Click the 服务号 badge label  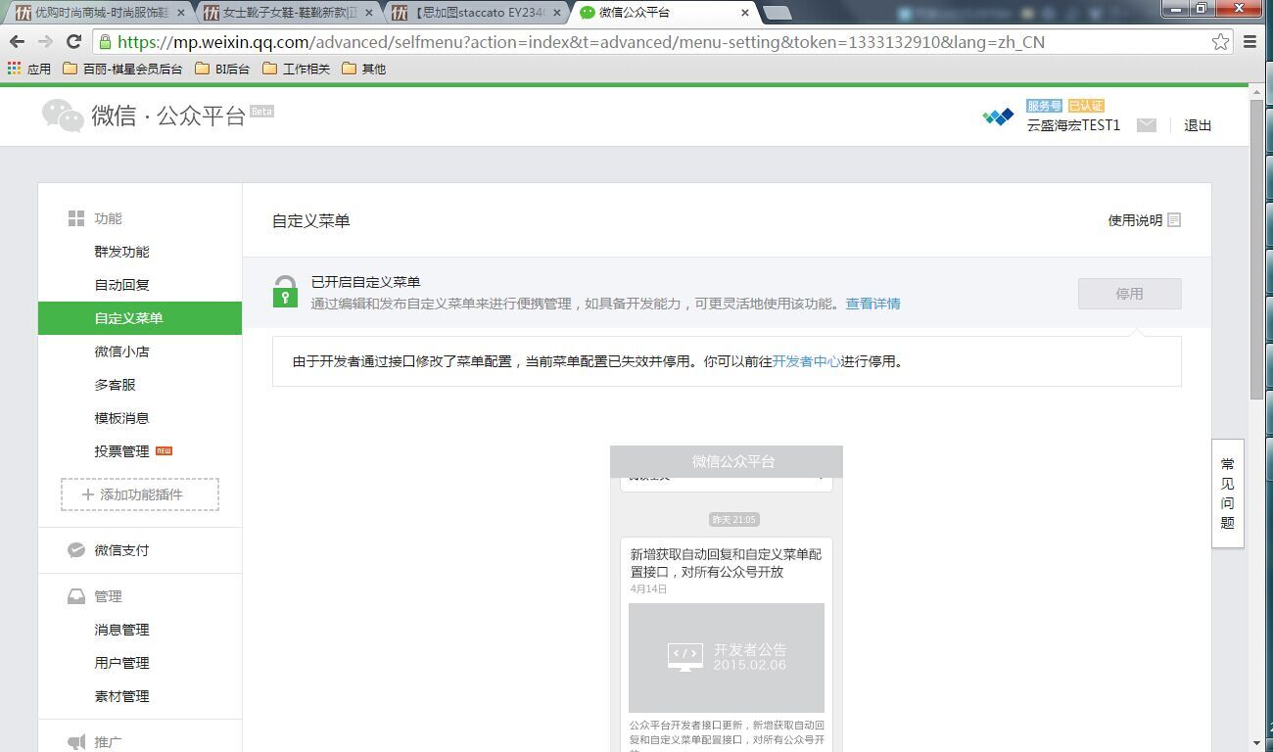(x=1044, y=106)
